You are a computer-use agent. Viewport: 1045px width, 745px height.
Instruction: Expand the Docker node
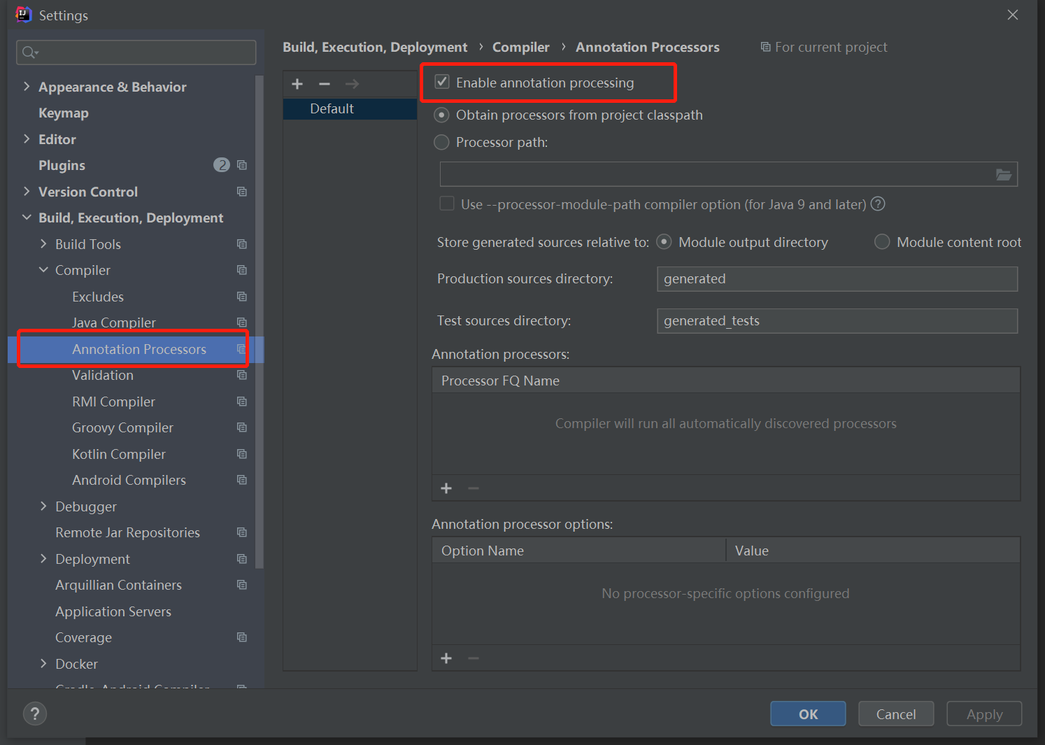click(43, 664)
